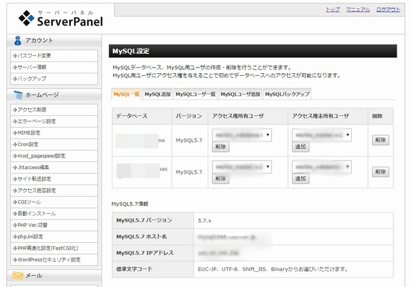The width and height of the screenshot is (414, 287).
Task: Click the MySQL5.7 バージョン label
Action: (144, 221)
